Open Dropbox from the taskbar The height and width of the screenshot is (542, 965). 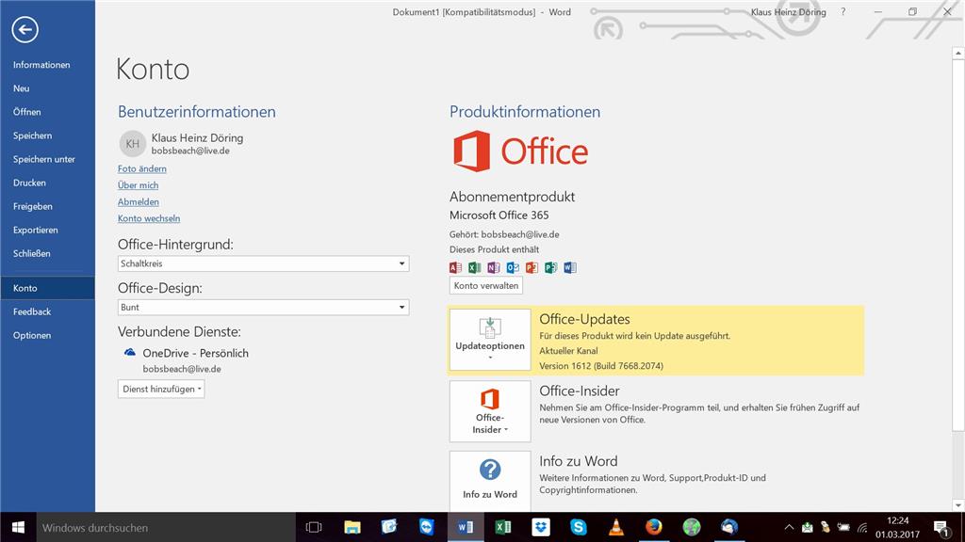click(x=540, y=527)
